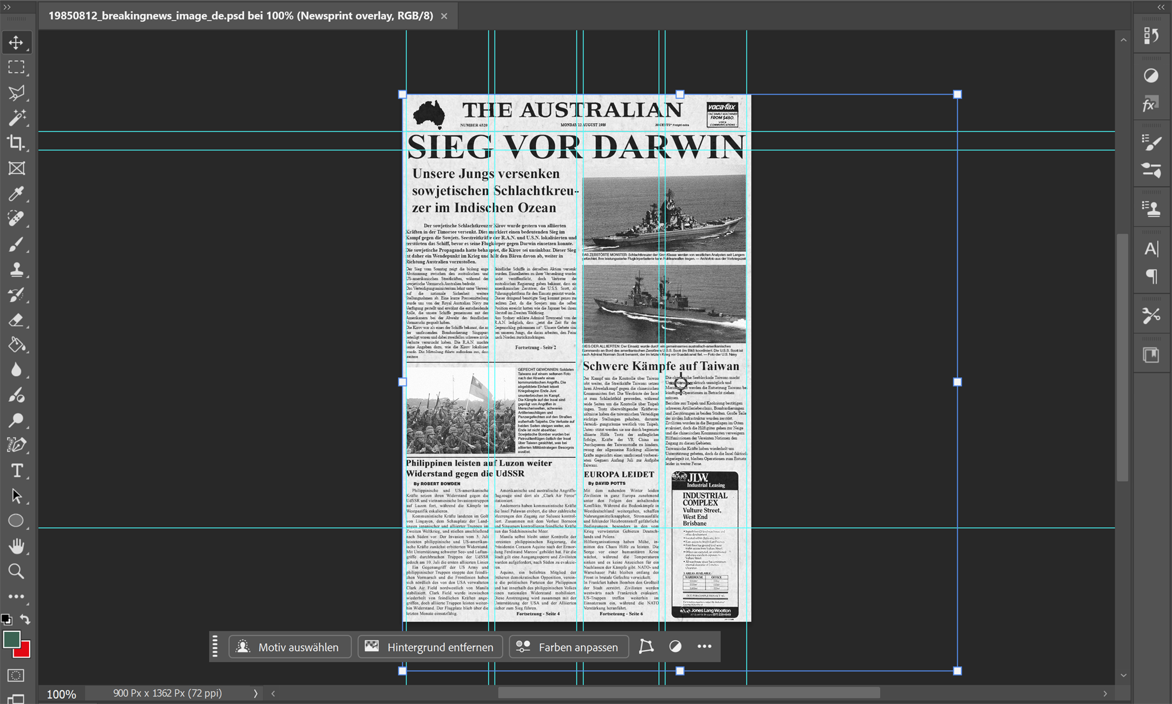Select the Type tool
Image resolution: width=1172 pixels, height=704 pixels.
click(16, 470)
